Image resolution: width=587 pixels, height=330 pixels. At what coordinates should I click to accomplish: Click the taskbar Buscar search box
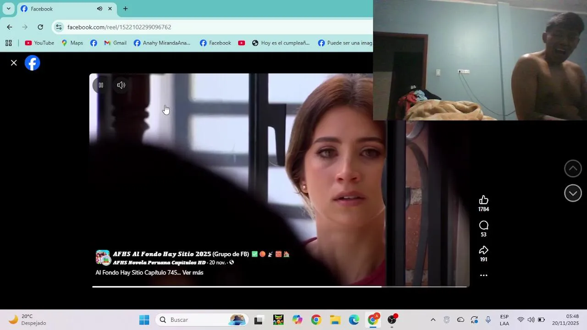coord(202,320)
